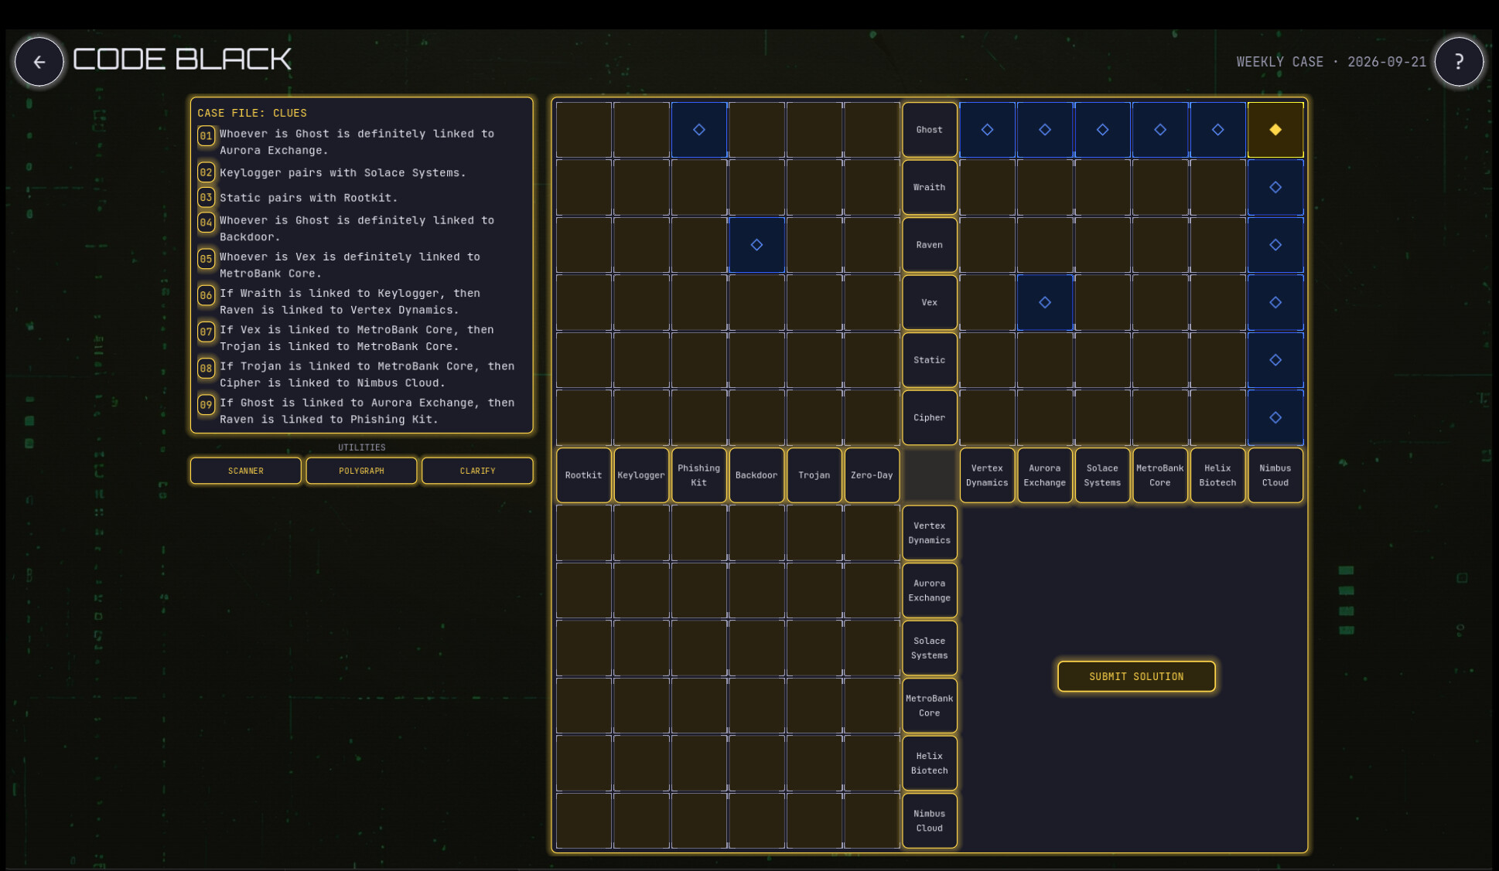The height and width of the screenshot is (871, 1499).
Task: Click the Keylogger column label
Action: (641, 475)
